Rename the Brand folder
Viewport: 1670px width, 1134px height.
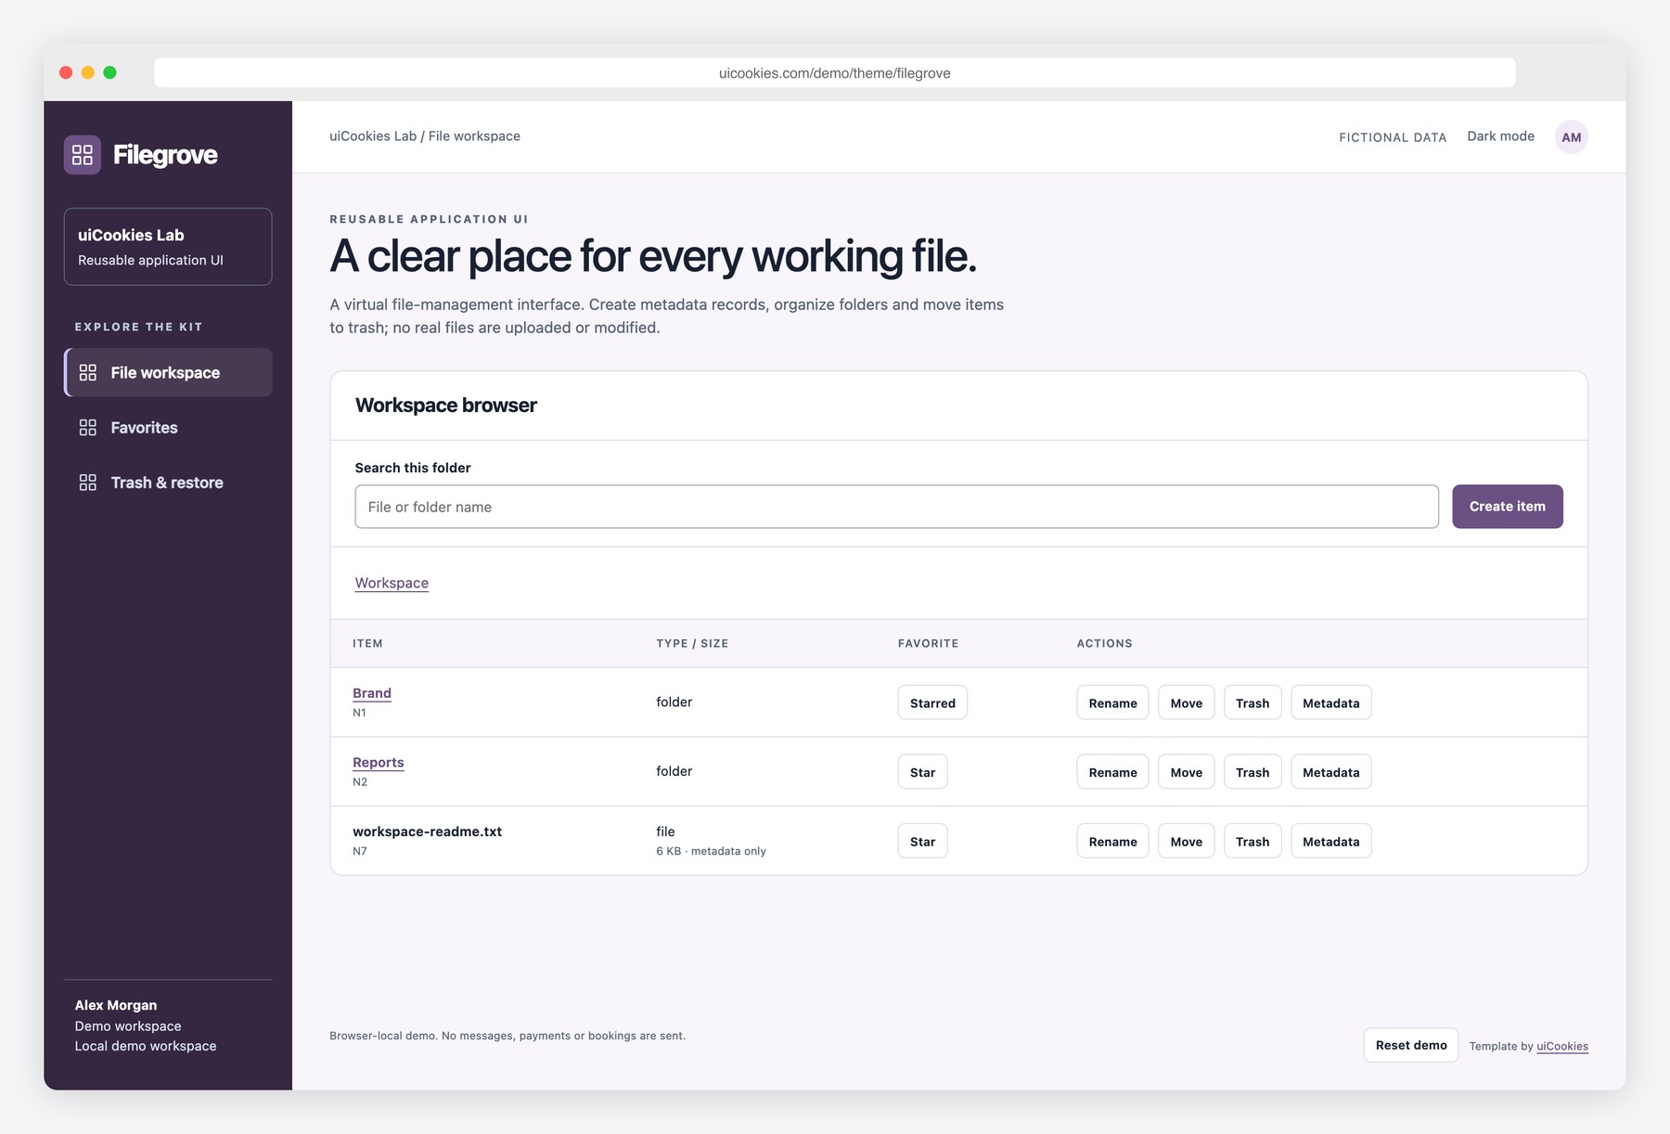point(1112,702)
